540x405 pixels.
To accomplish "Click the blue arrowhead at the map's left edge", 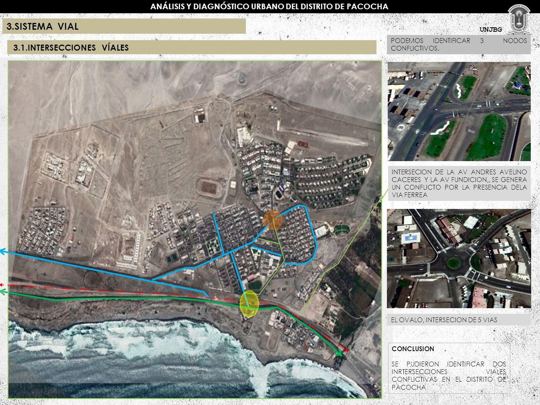I will 3,252.
